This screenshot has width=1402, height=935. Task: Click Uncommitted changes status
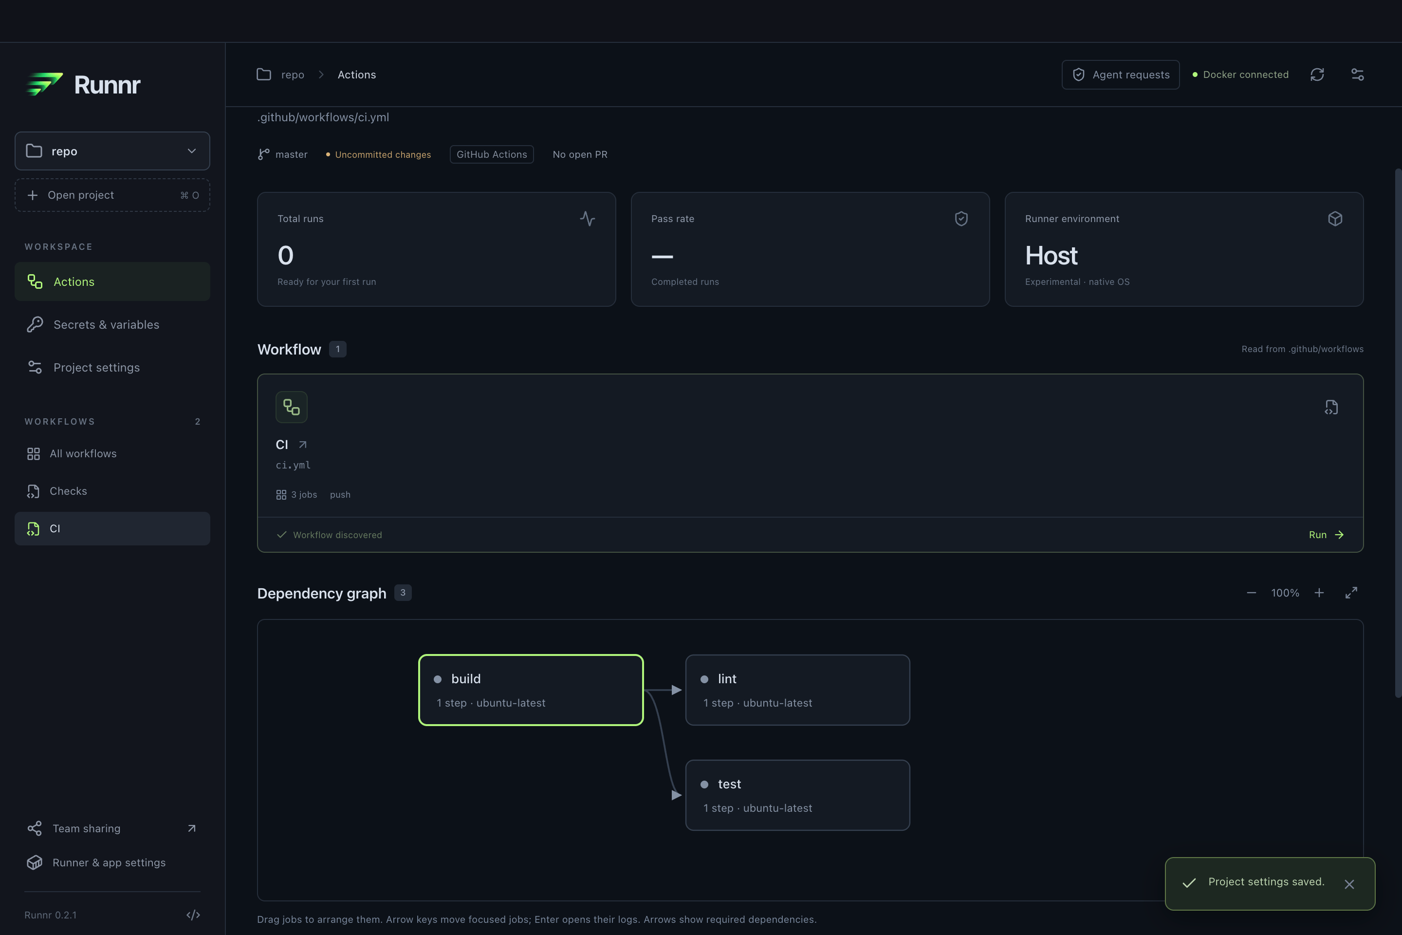coord(379,154)
